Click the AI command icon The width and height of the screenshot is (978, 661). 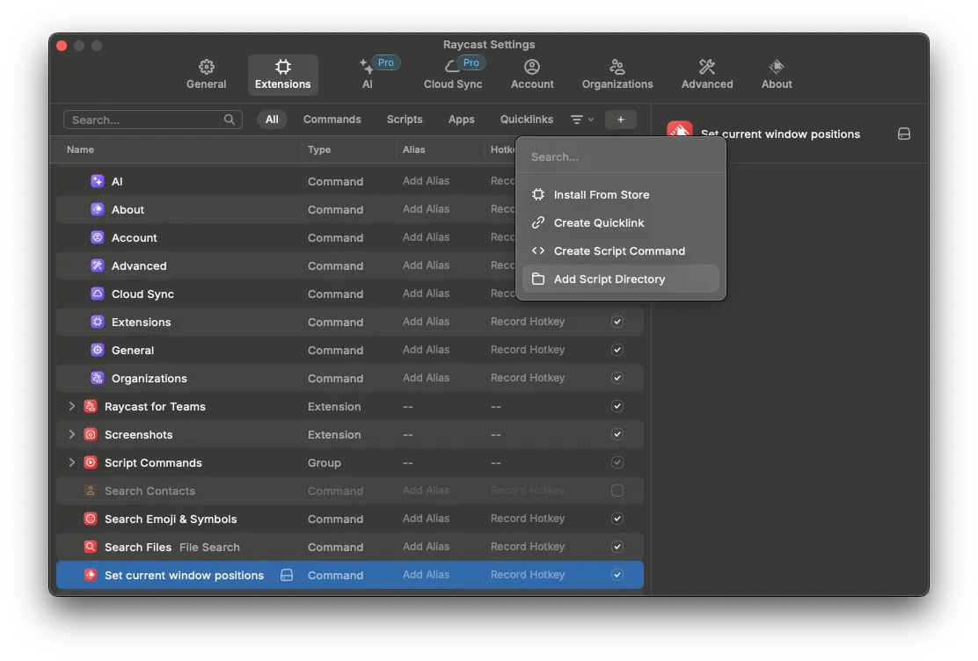pos(98,181)
